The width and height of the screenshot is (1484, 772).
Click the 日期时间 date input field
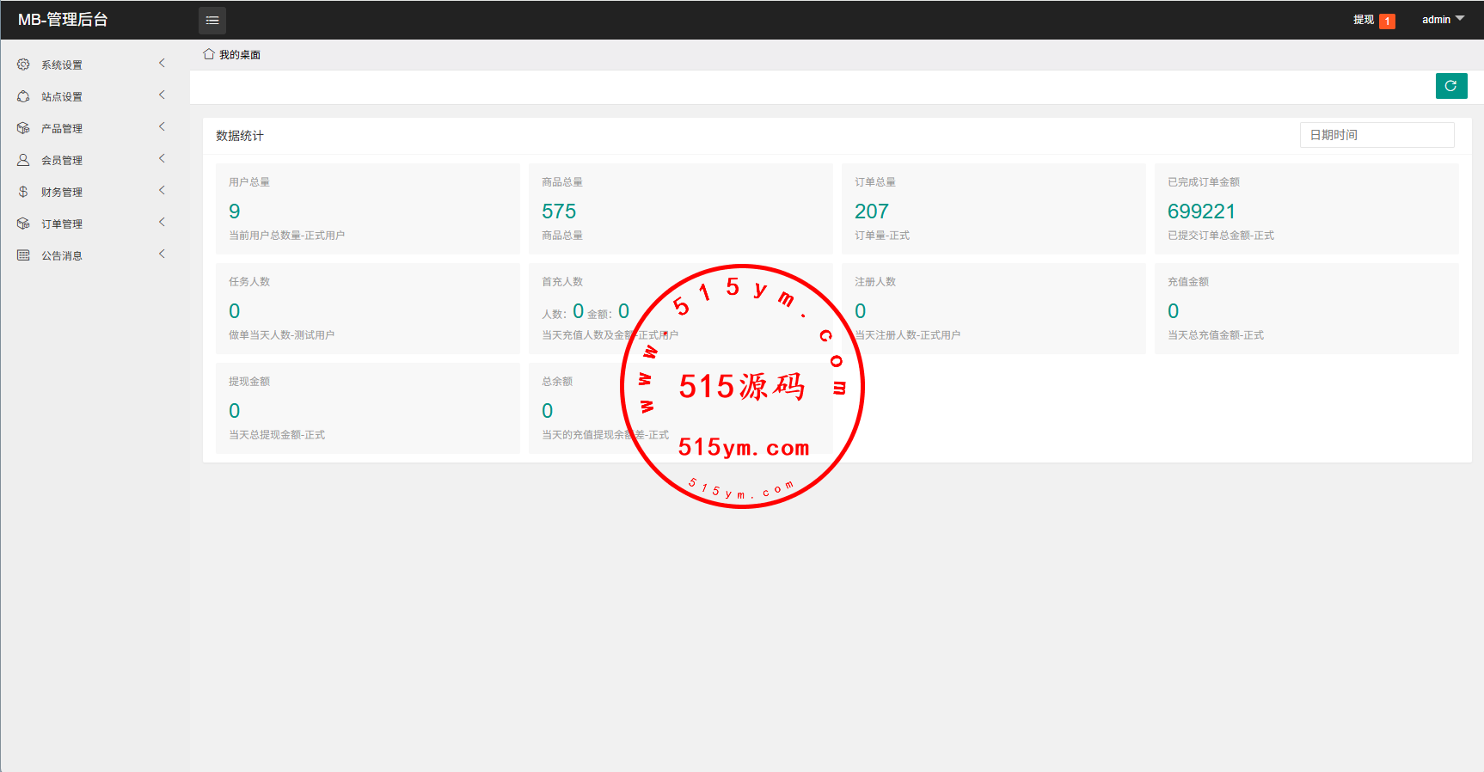point(1377,135)
